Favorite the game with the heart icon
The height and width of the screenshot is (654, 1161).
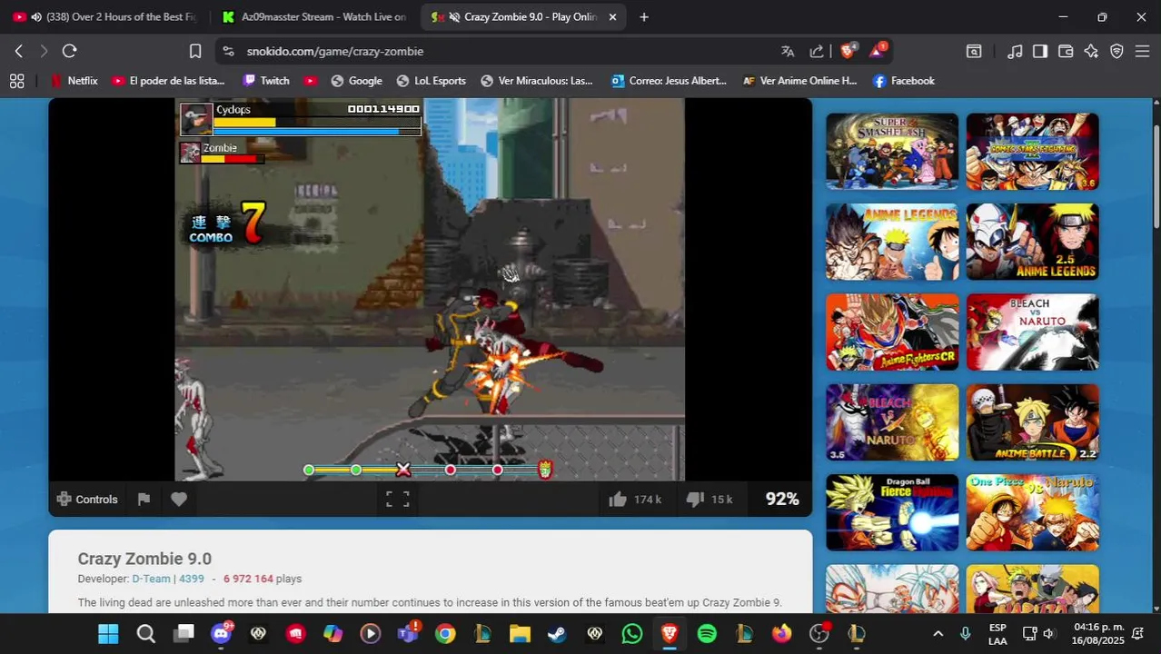[179, 499]
